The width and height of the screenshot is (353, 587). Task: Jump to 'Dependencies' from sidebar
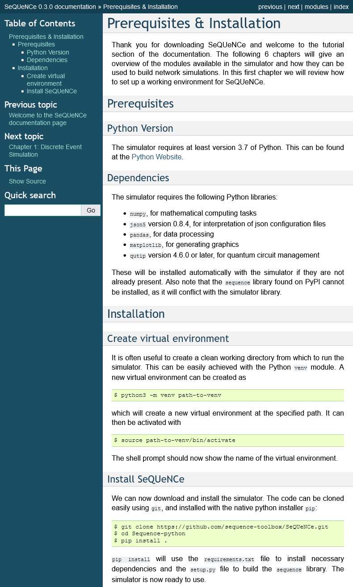(47, 60)
